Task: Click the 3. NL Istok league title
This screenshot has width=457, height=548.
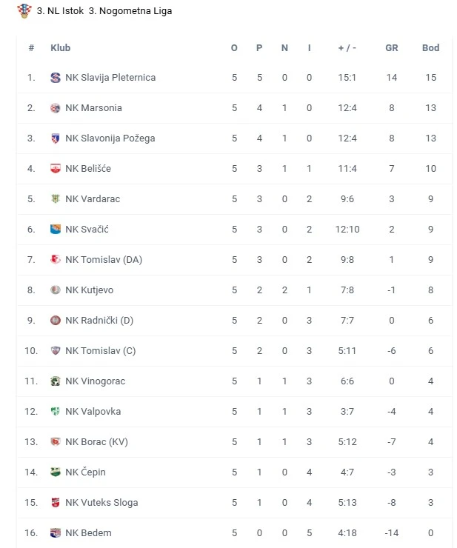Action: (x=60, y=11)
